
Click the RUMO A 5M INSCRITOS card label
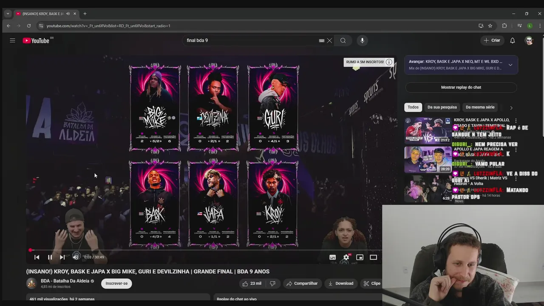(365, 62)
